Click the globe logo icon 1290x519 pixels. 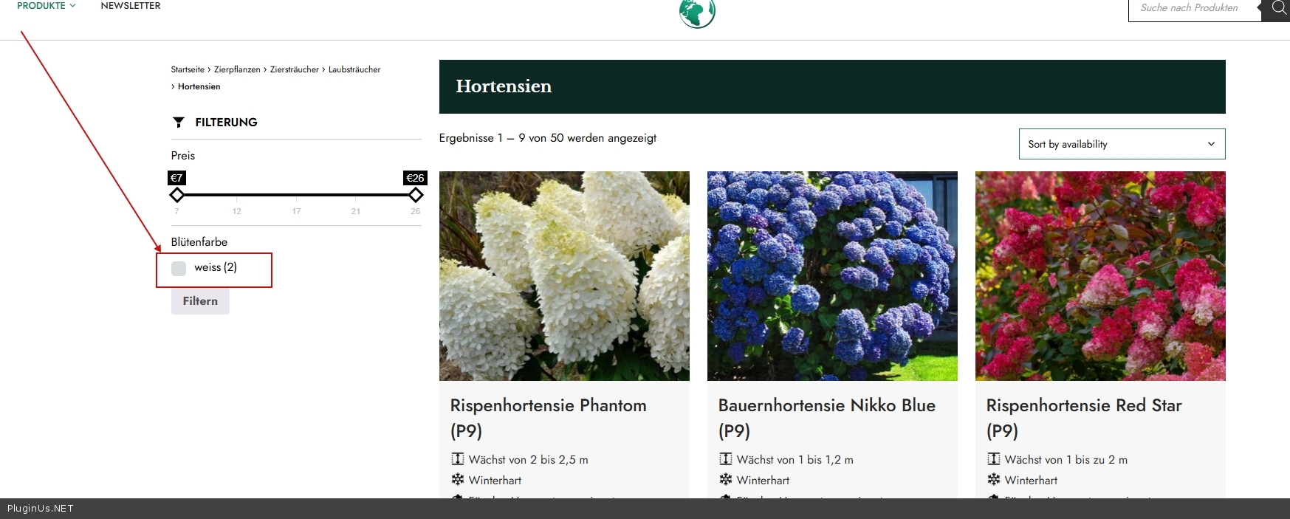pos(697,13)
